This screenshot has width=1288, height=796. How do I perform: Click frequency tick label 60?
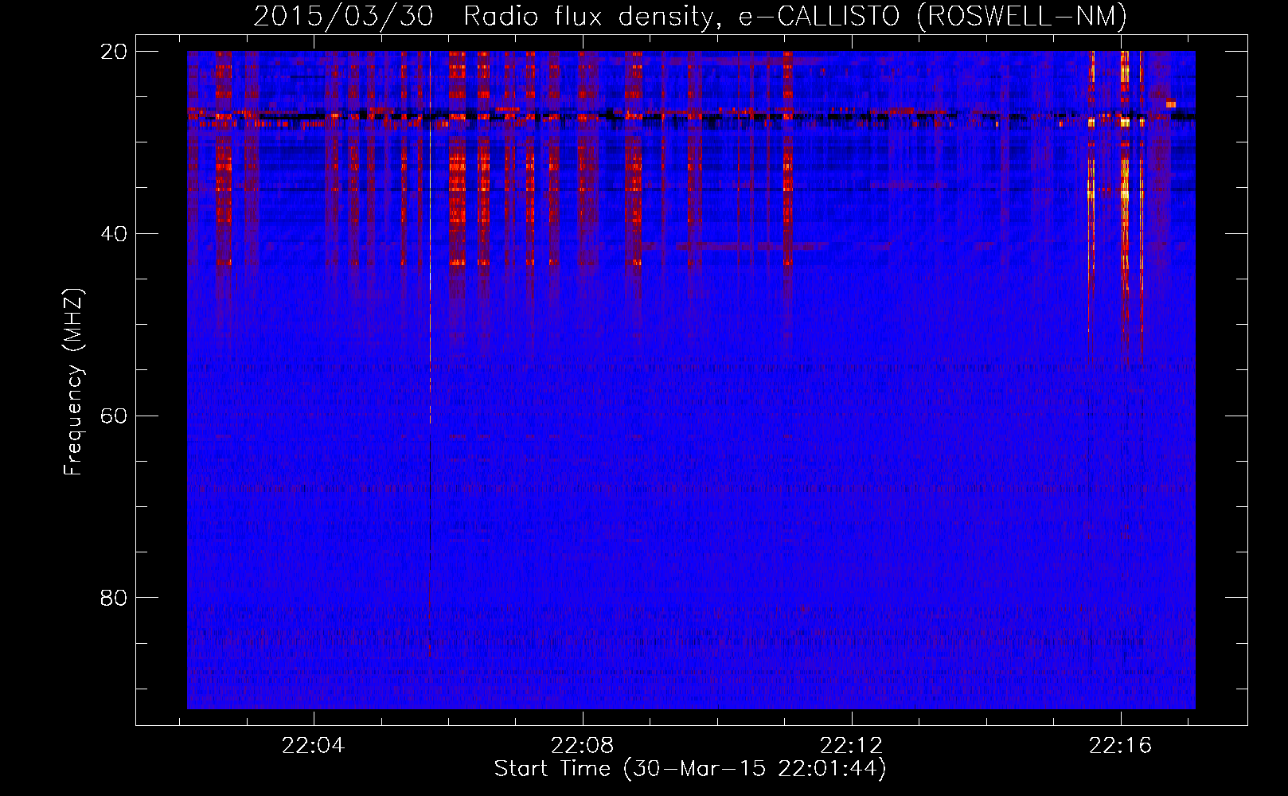(114, 416)
